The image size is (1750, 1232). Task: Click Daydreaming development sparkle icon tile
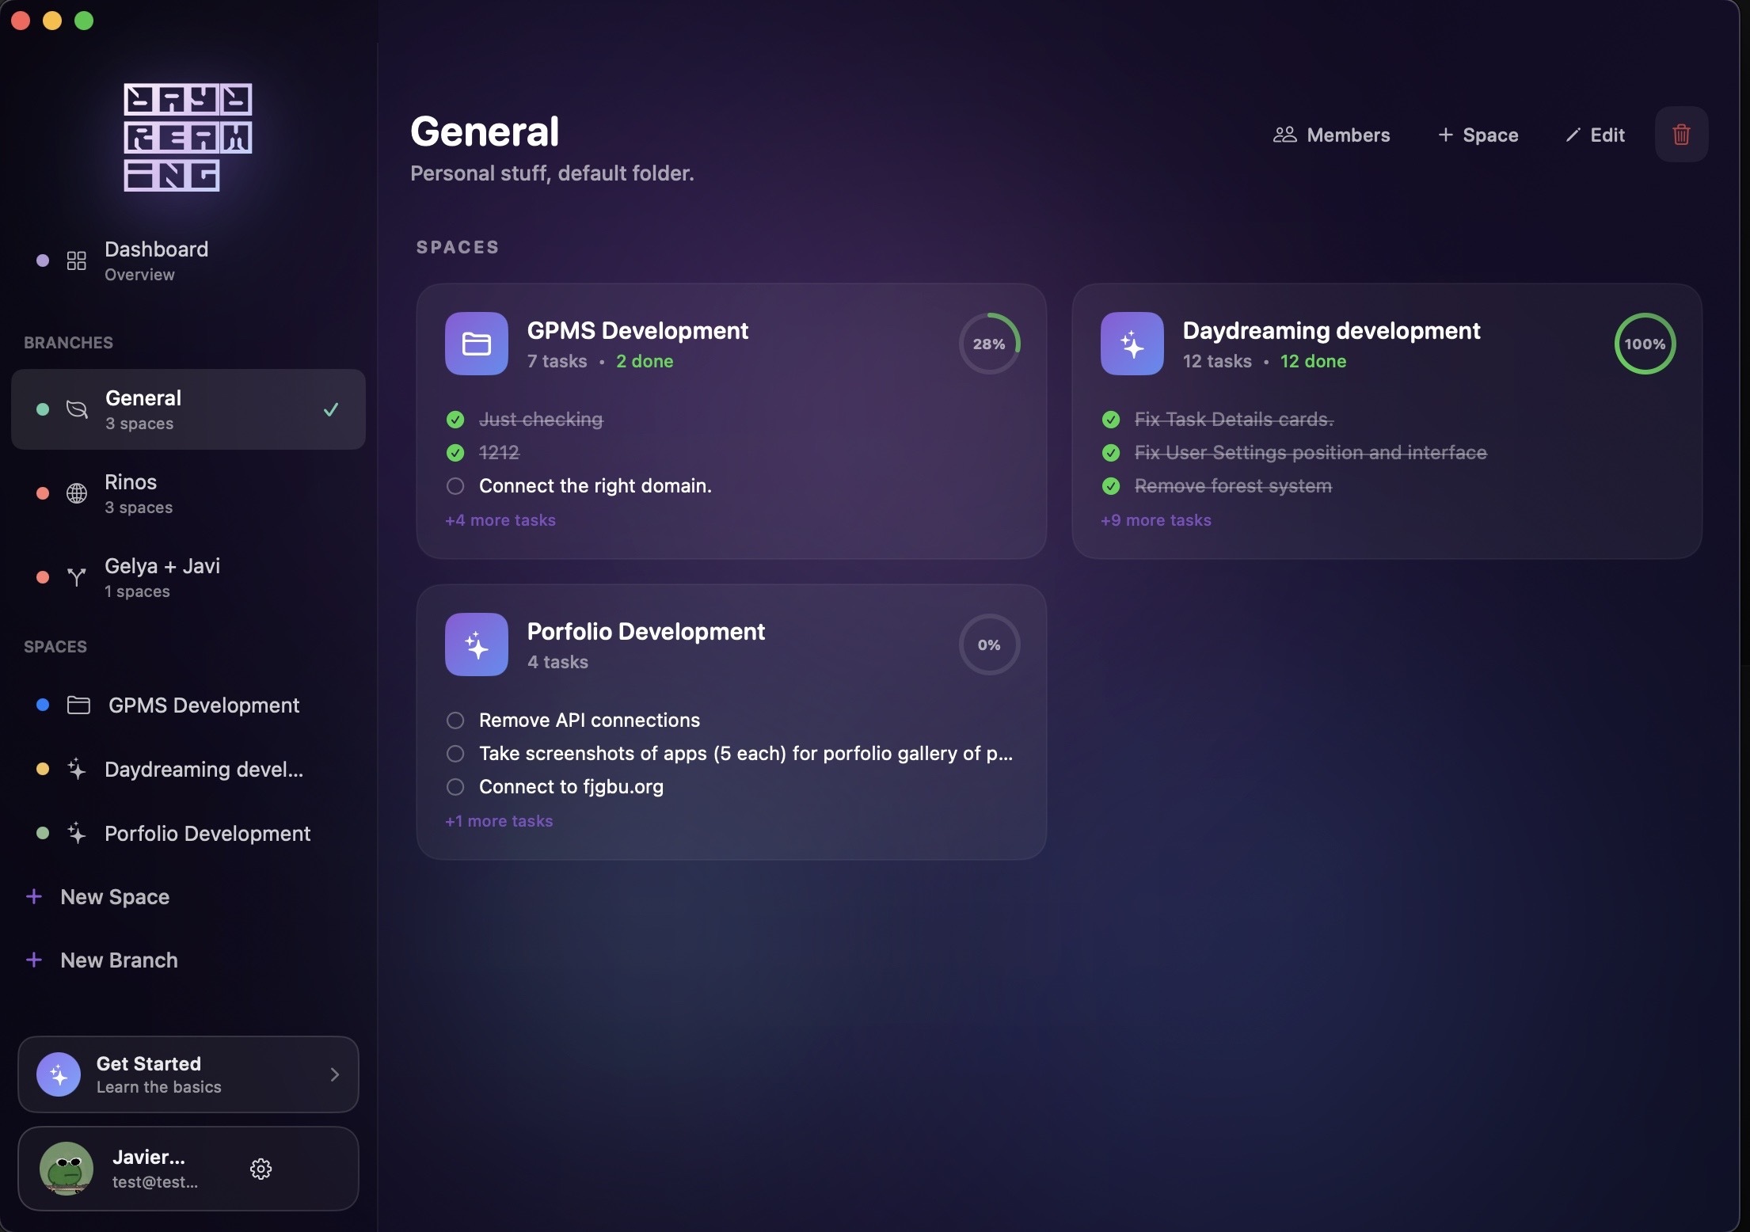click(1132, 344)
